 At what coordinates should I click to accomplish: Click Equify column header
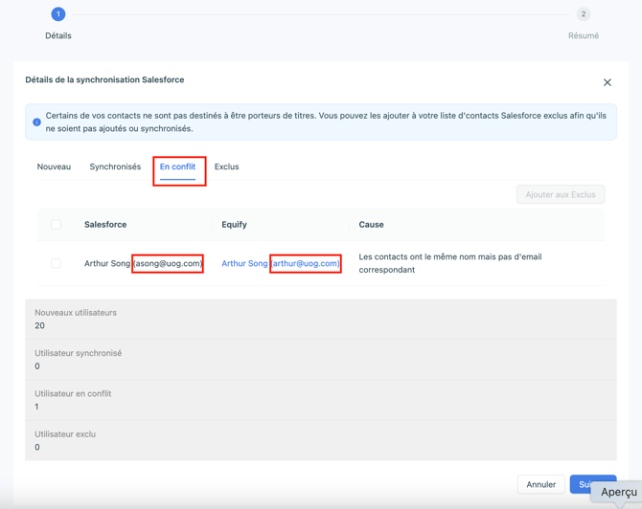click(234, 225)
